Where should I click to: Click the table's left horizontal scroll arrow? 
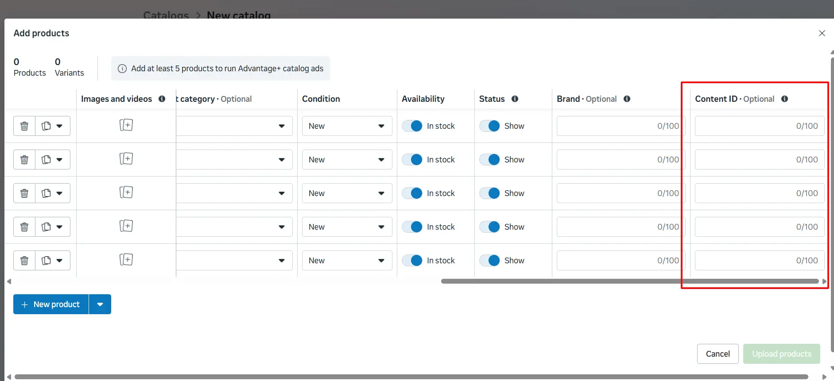coord(9,281)
